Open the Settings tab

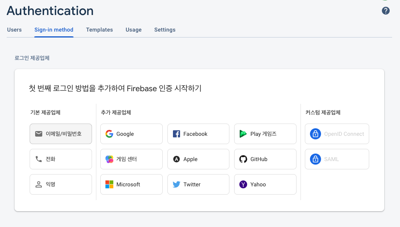pos(165,30)
